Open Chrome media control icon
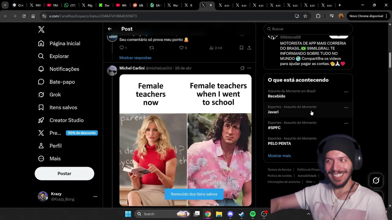This screenshot has width=392, height=220. [332, 16]
